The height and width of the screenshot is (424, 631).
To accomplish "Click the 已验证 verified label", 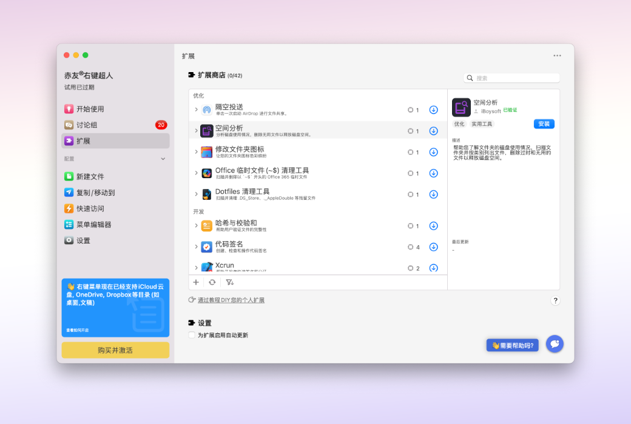I will [510, 110].
